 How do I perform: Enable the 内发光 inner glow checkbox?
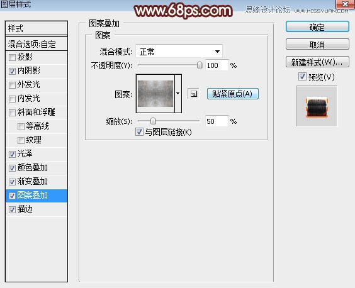click(x=12, y=99)
